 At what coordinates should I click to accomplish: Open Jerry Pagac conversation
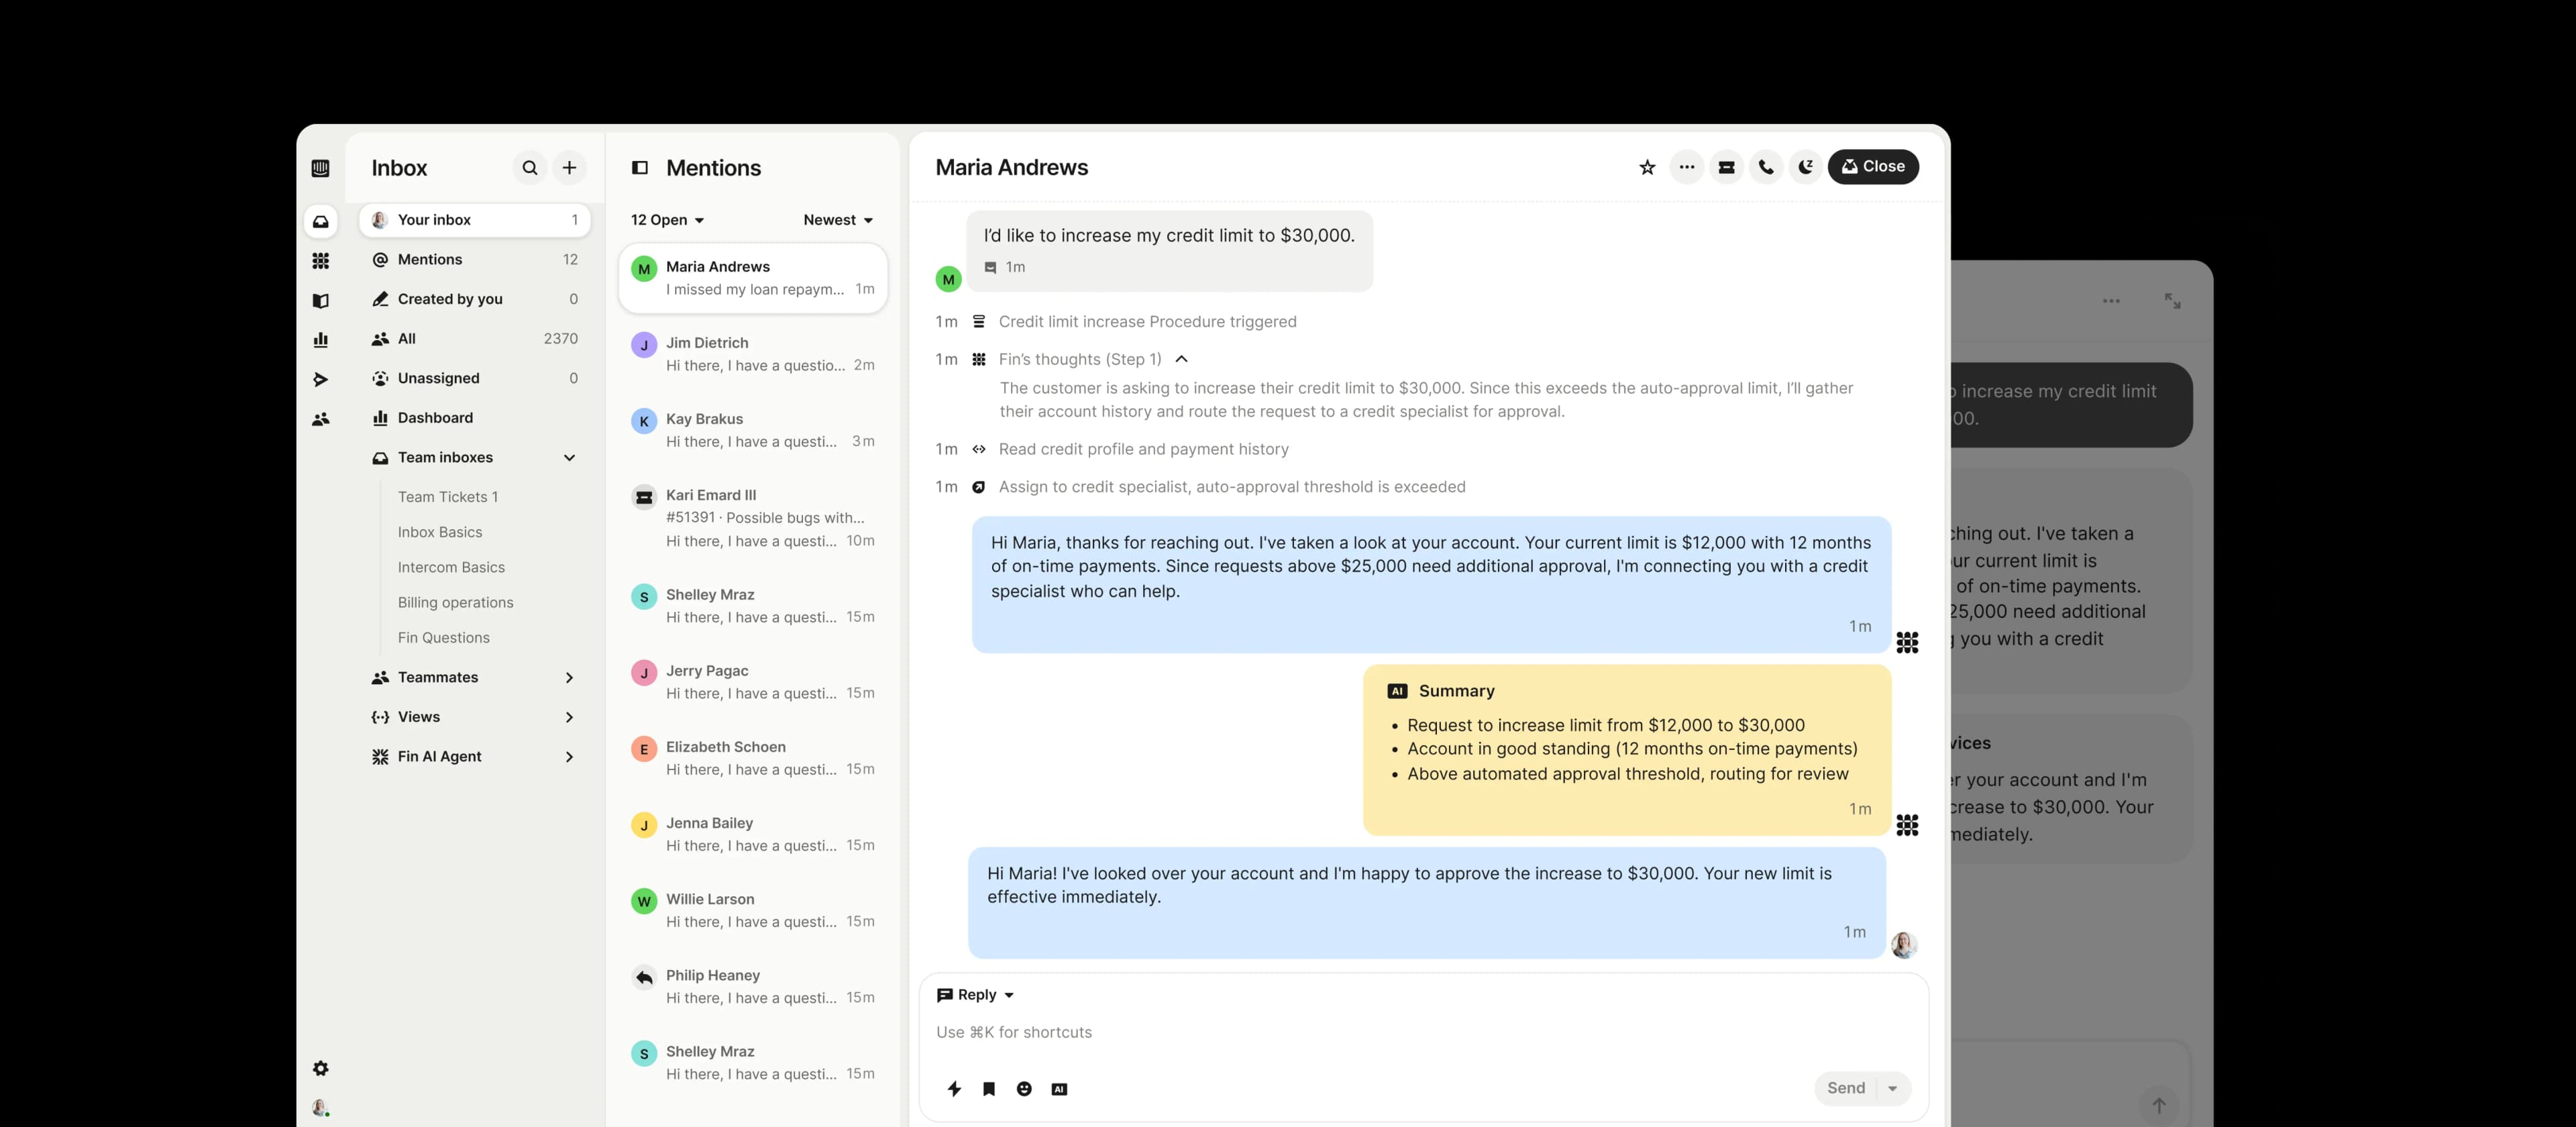(753, 682)
